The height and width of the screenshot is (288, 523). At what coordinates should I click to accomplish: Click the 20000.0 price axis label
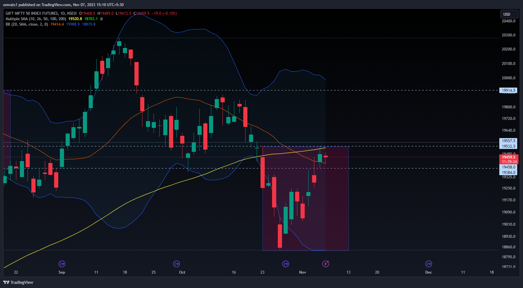click(509, 78)
